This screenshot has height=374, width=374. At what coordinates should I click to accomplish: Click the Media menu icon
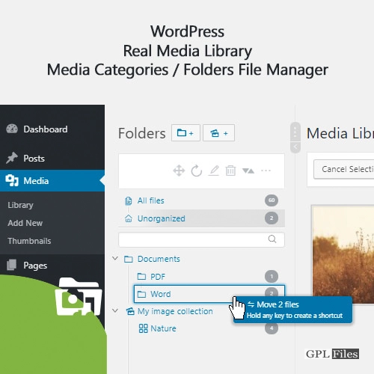pyautogui.click(x=12, y=180)
